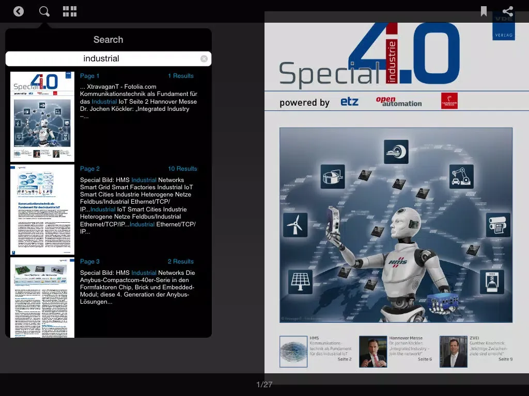This screenshot has width=529, height=396.
Task: Click the bottling machine icon on cover image
Action: tap(492, 282)
